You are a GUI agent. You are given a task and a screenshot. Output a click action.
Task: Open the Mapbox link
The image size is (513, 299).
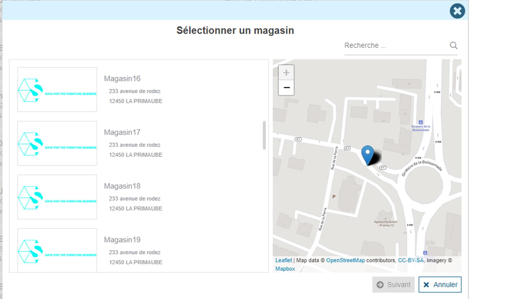(285, 269)
